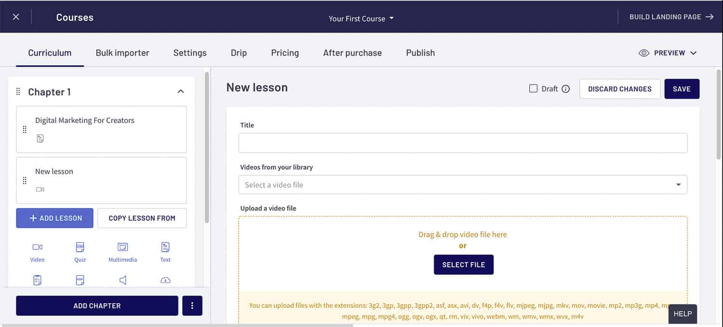Open the three-dot menu beside Add Chapter

pos(192,305)
